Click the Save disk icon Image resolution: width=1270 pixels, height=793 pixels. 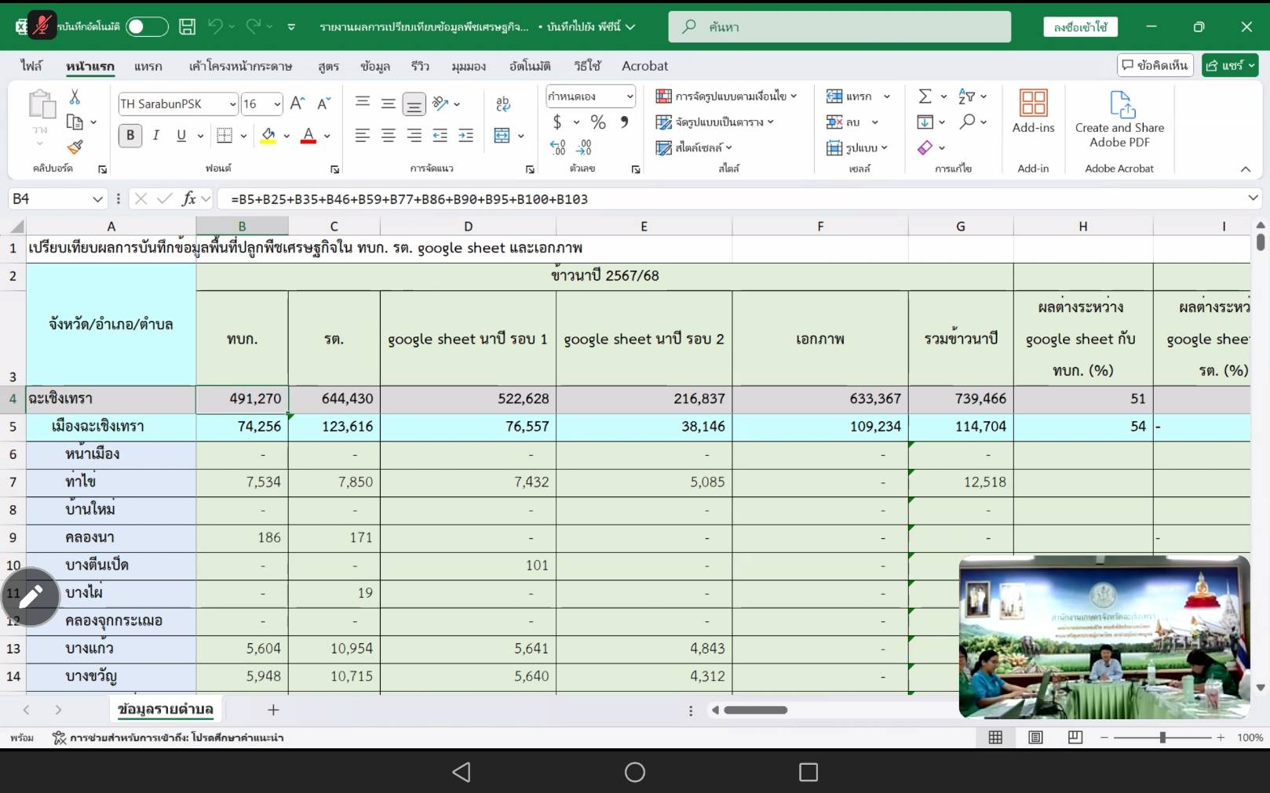pyautogui.click(x=187, y=27)
